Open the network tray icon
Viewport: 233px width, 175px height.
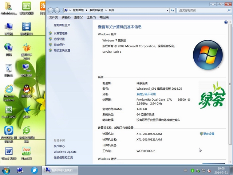(x=204, y=171)
